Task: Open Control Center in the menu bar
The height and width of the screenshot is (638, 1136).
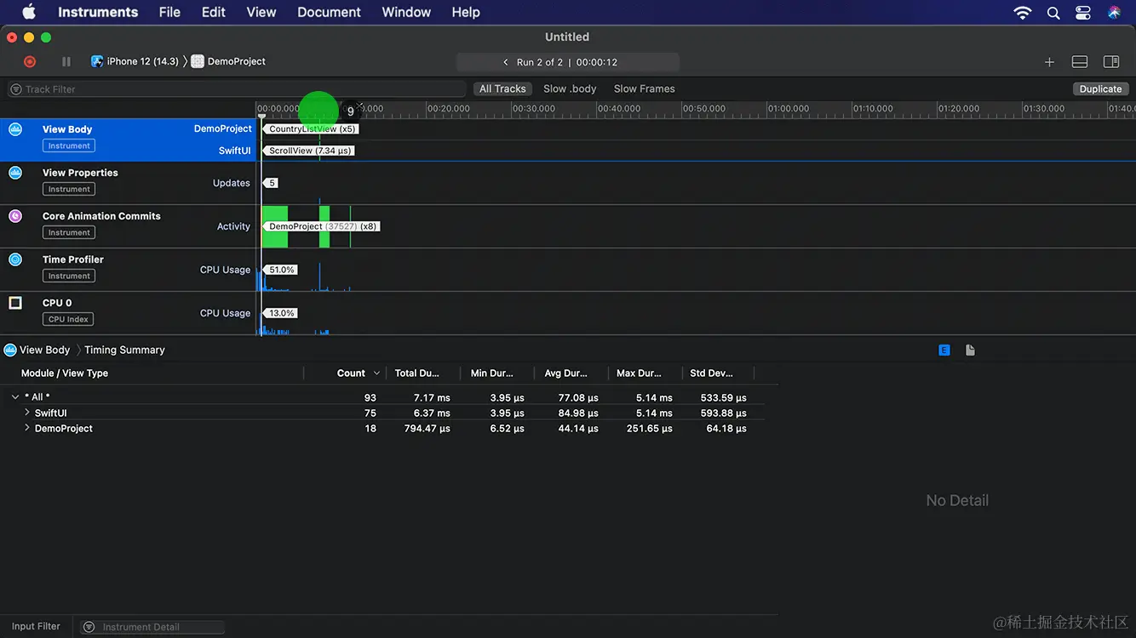Action: coord(1083,12)
